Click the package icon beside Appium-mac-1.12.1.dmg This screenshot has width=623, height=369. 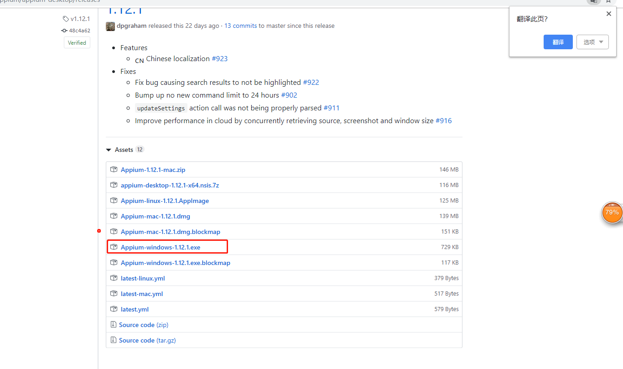tap(114, 216)
